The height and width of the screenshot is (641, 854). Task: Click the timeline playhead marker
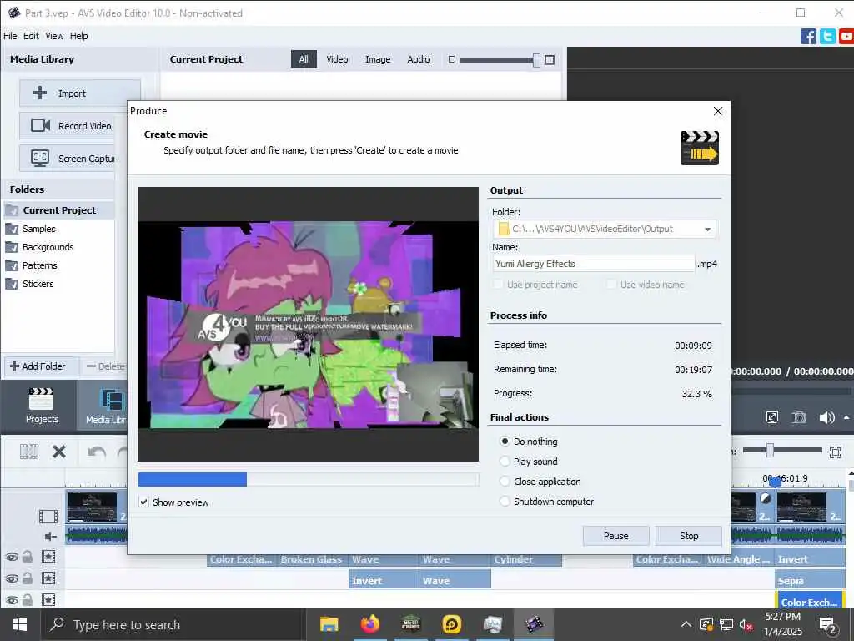click(x=776, y=482)
